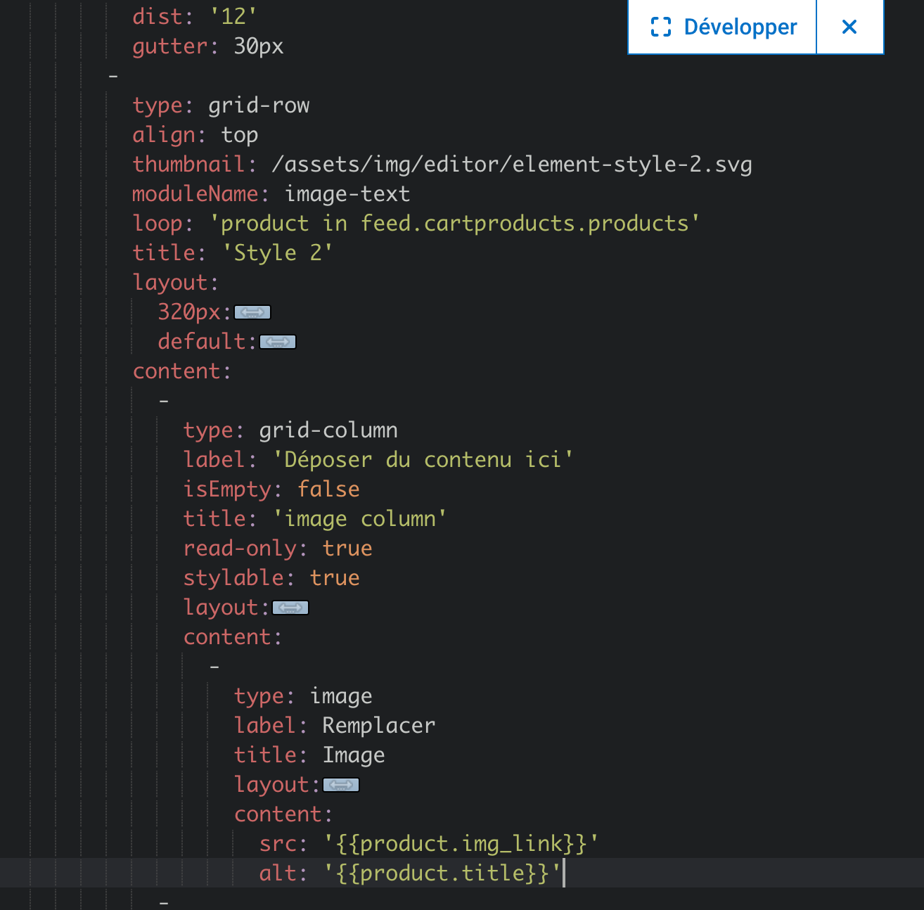Click the title value 'Style 2'
Image resolution: width=924 pixels, height=910 pixels.
tap(278, 253)
